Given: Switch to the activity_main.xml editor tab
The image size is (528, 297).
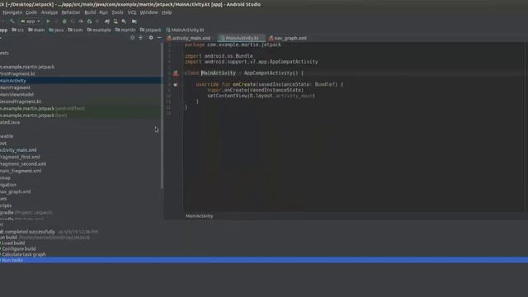Looking at the screenshot, I should tap(189, 38).
